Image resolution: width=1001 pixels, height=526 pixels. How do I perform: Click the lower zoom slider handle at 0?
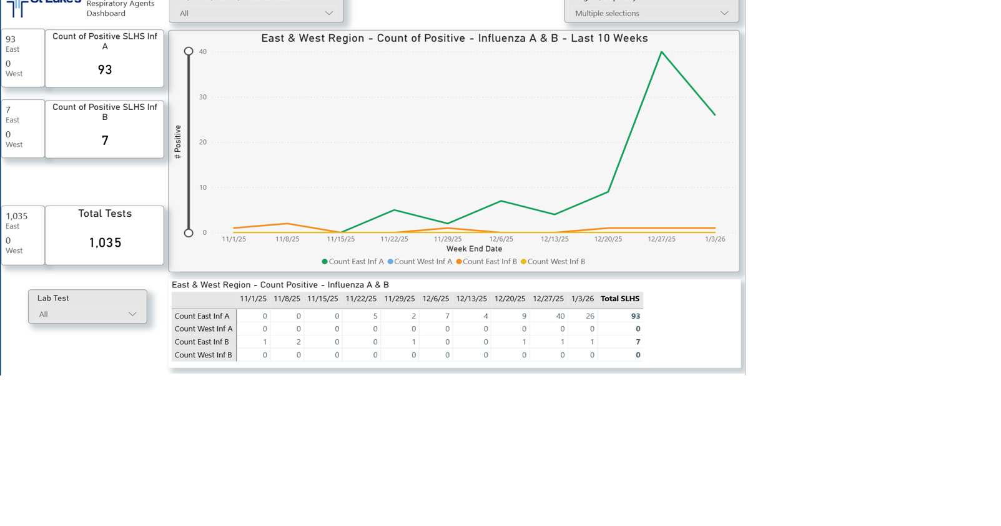(189, 233)
